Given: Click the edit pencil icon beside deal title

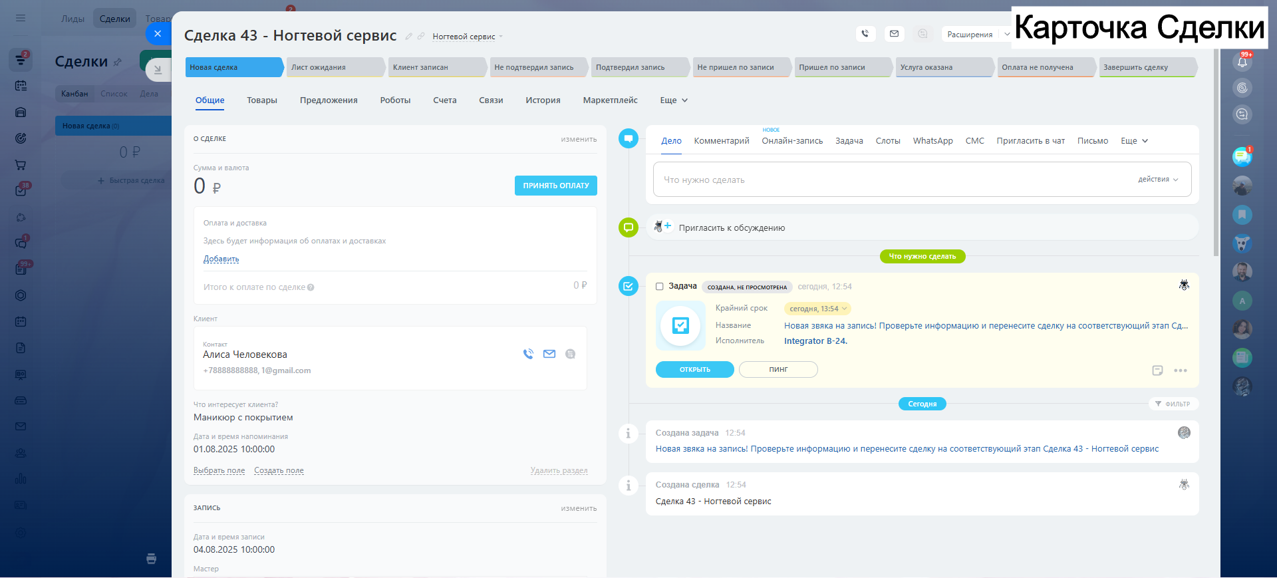Looking at the screenshot, I should [x=409, y=37].
